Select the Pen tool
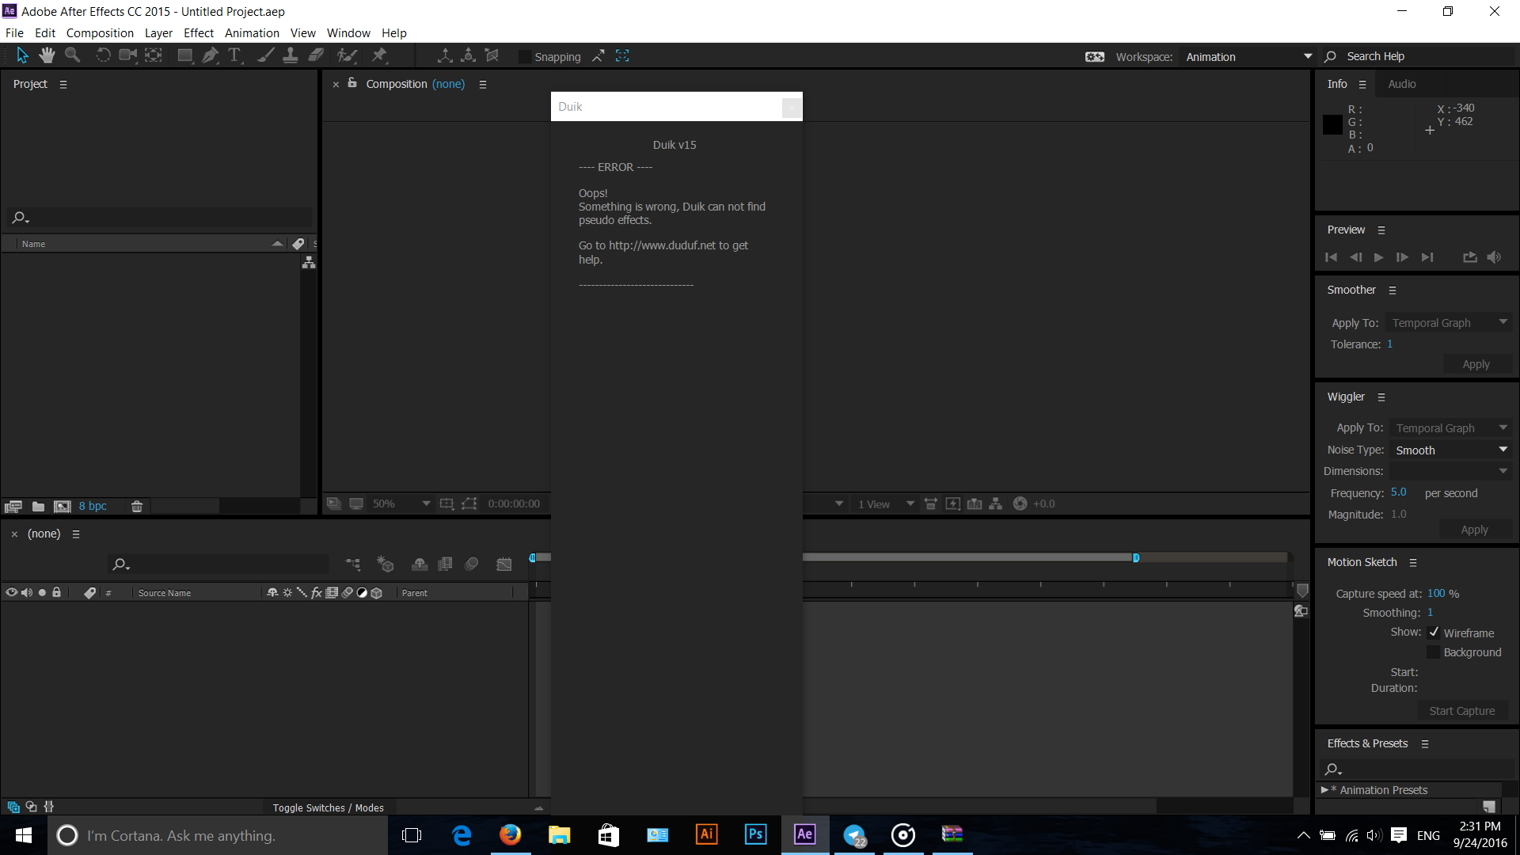Viewport: 1520px width, 855px height. pyautogui.click(x=210, y=55)
